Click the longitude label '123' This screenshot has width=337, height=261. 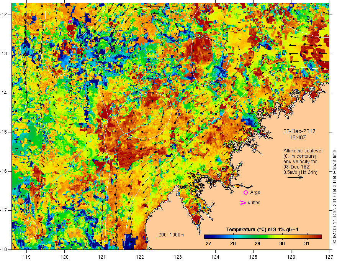tap(178, 257)
